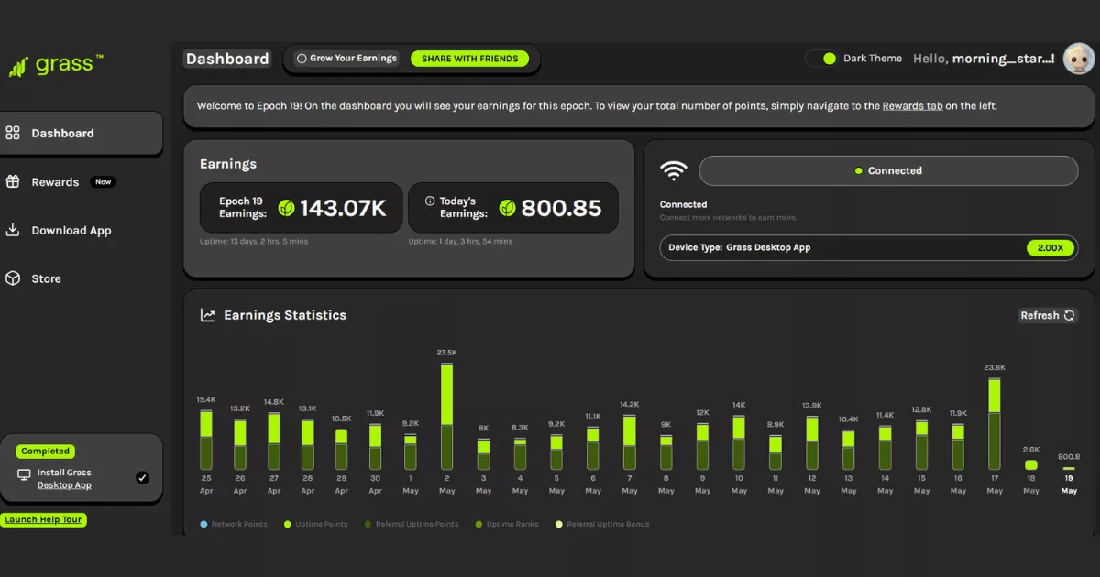Click the SHARE WITH FRIENDS button
Image resolution: width=1100 pixels, height=577 pixels.
point(469,59)
